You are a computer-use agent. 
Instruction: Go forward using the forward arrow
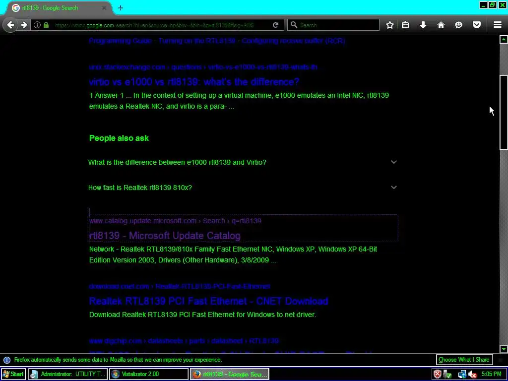click(x=24, y=25)
